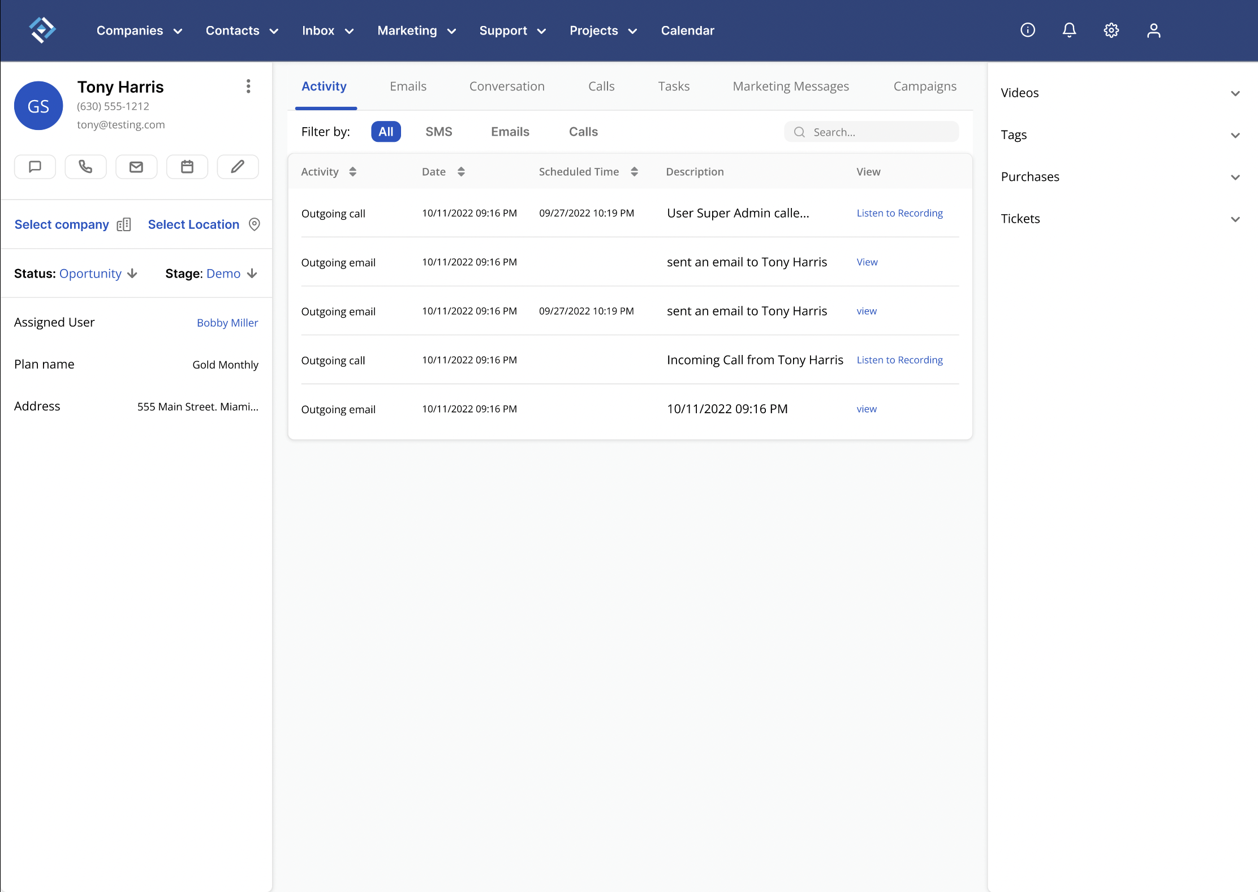Click the app logo in the header
This screenshot has width=1258, height=892.
[42, 30]
